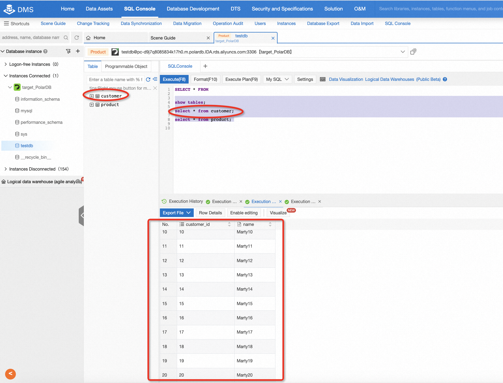Open the Shortcuts hamburger menu

point(6,23)
